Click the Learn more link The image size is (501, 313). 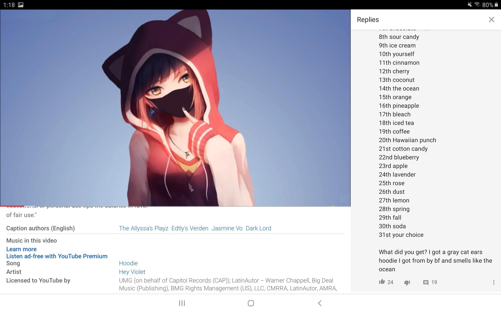pos(21,249)
